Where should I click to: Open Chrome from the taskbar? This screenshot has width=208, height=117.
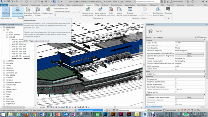[x=34, y=114]
